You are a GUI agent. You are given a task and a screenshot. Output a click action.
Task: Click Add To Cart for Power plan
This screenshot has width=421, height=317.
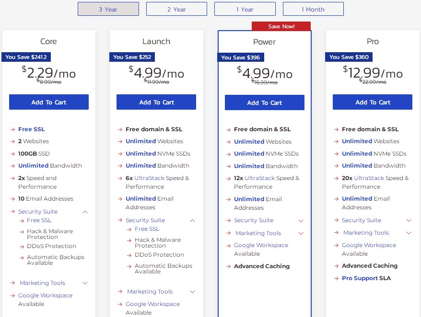(x=264, y=102)
